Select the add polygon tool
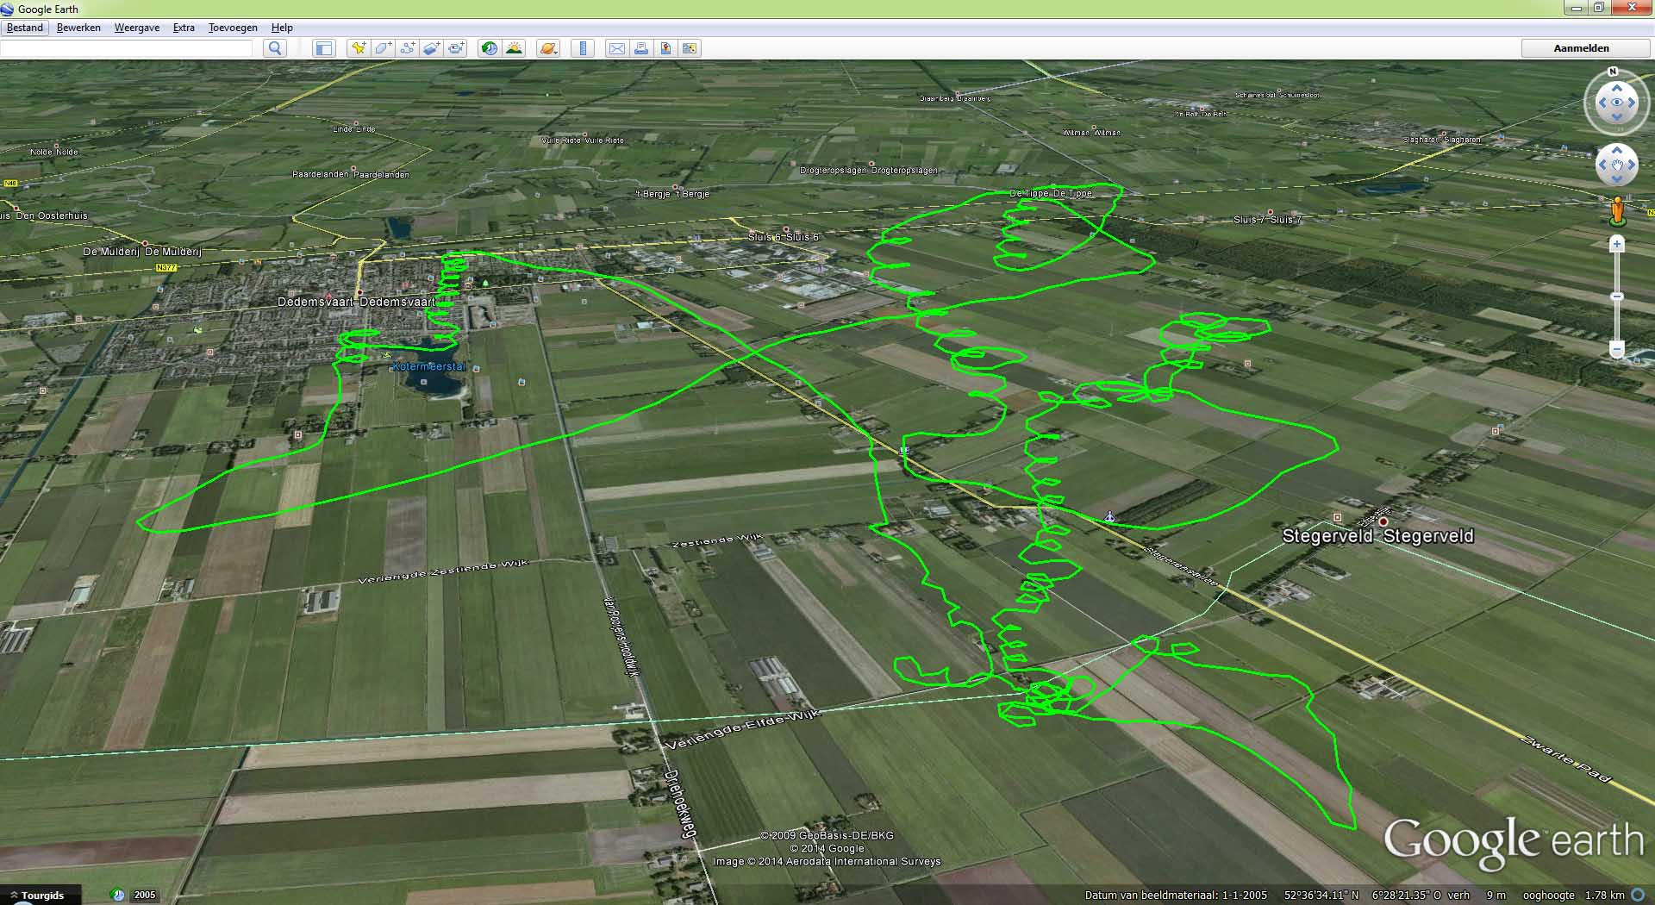 (x=383, y=48)
